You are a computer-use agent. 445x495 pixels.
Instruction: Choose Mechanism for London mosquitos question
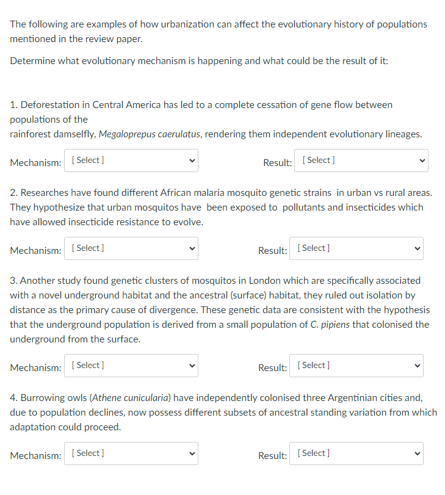click(x=131, y=366)
